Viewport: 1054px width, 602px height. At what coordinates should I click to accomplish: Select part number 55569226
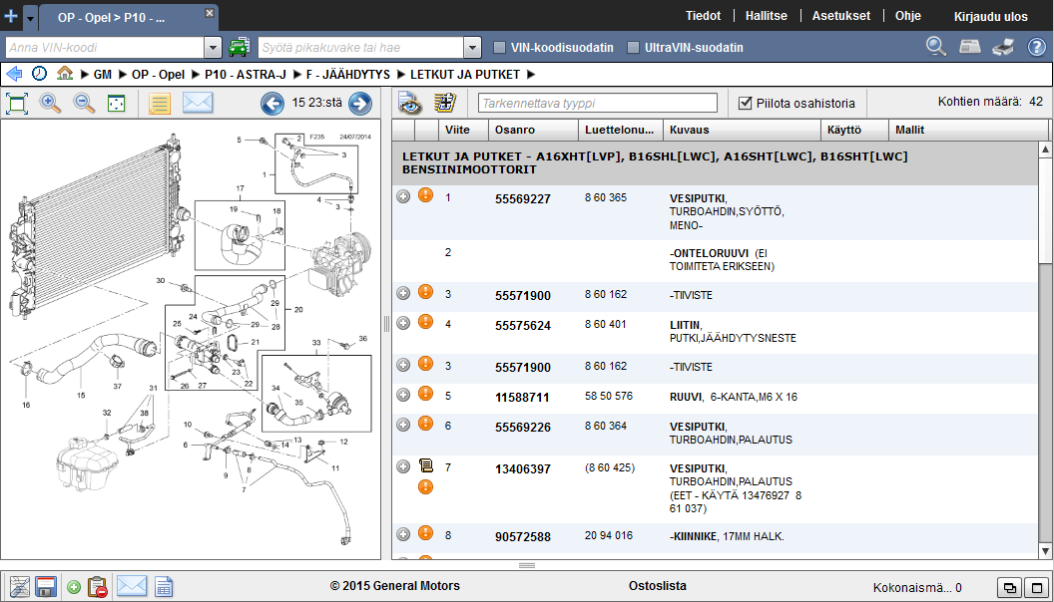(522, 428)
